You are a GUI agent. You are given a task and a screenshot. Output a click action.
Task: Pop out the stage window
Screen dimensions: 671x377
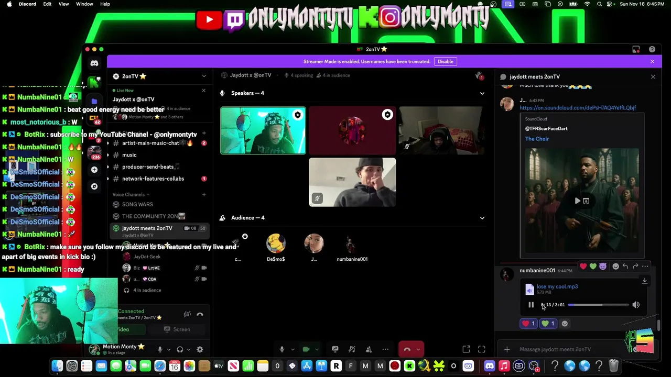(466, 349)
